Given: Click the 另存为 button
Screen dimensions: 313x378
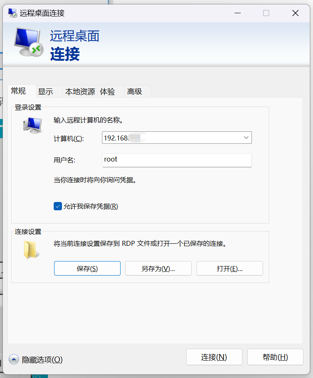Looking at the screenshot, I should coord(158,269).
